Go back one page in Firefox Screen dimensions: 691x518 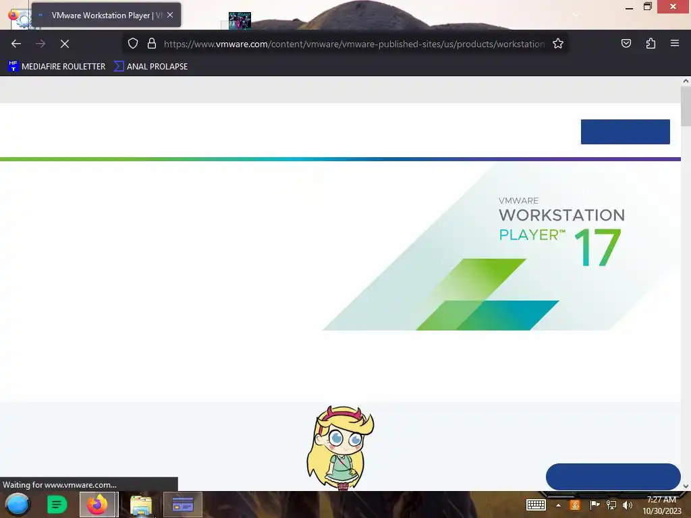[16, 44]
